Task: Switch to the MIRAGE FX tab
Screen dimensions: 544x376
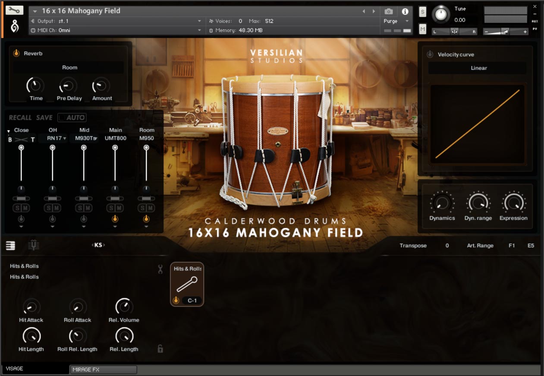Action: pyautogui.click(x=103, y=370)
